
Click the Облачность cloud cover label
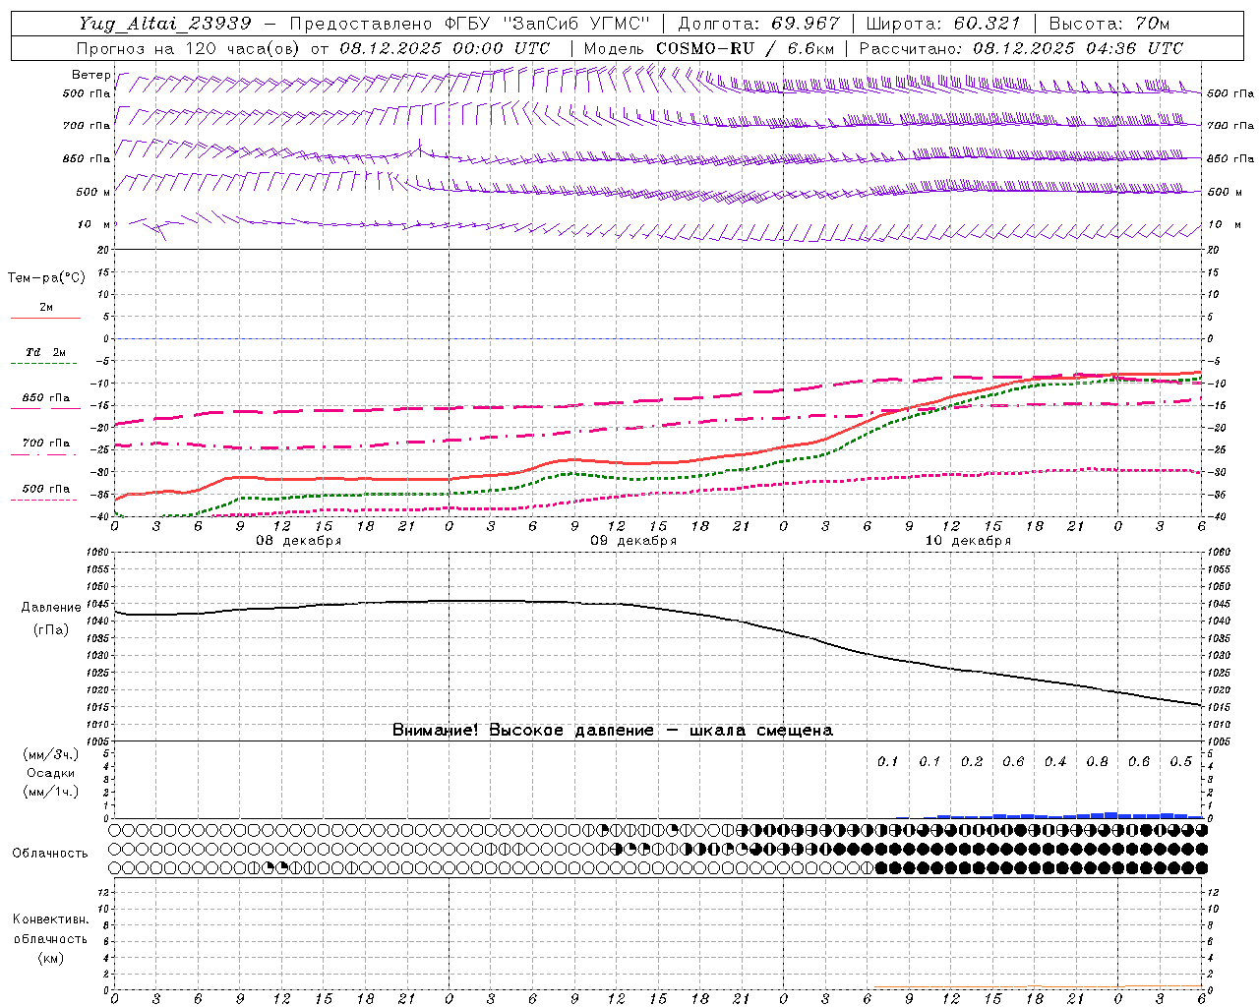coord(50,854)
